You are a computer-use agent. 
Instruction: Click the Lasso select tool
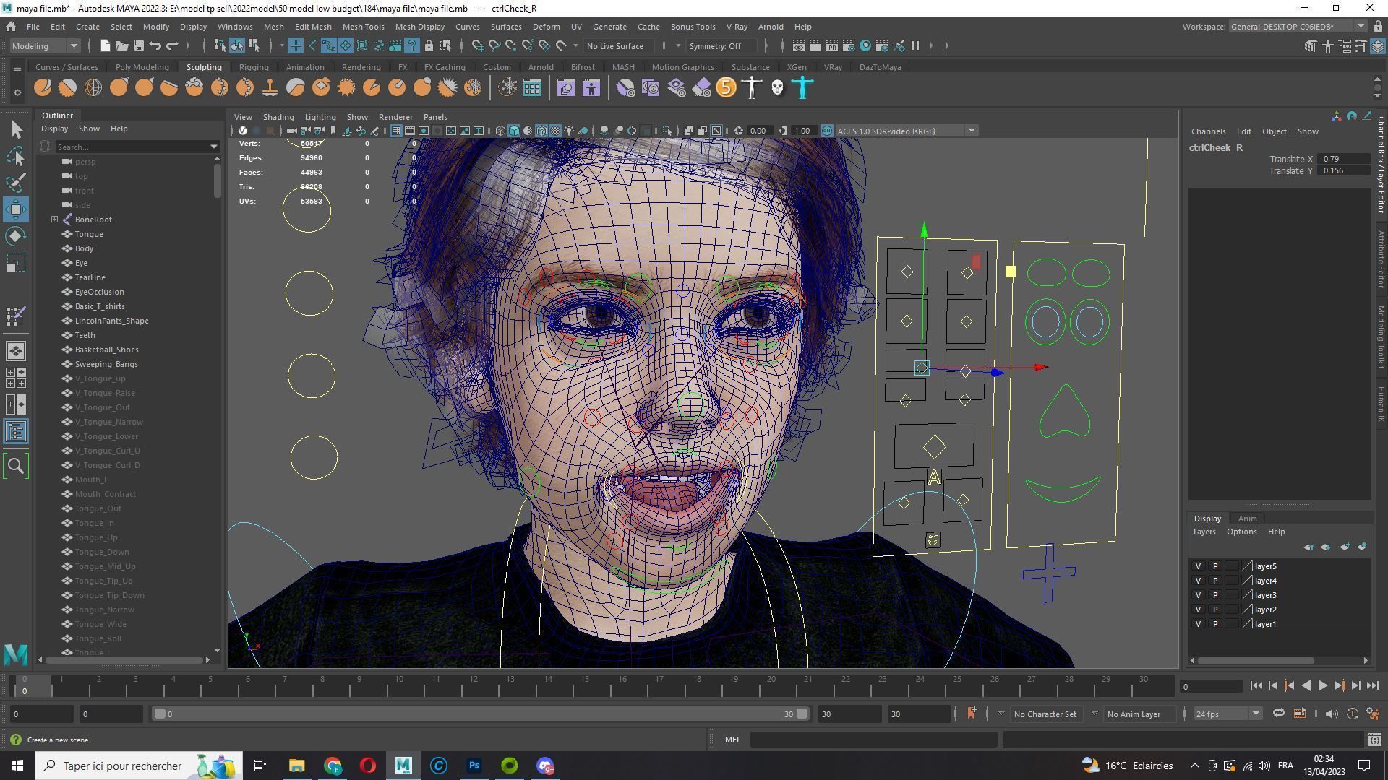pos(16,156)
